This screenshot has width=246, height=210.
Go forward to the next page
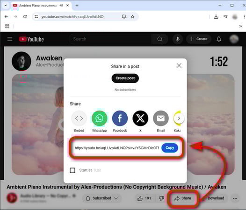[x=15, y=17]
